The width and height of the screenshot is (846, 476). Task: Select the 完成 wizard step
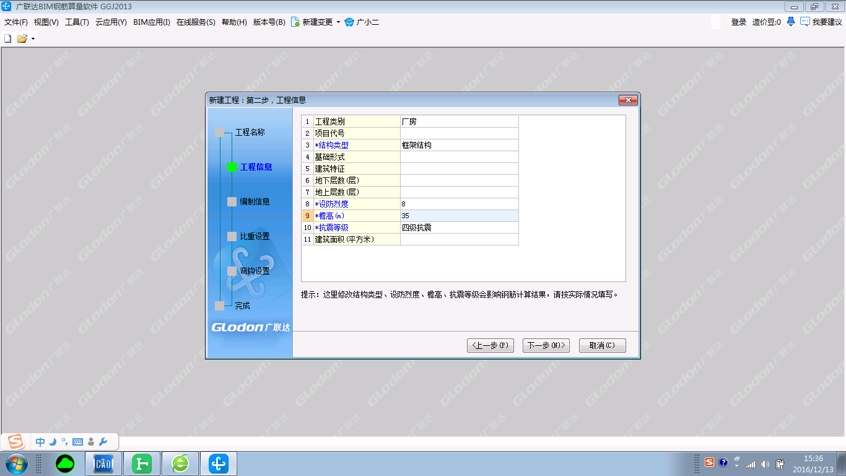tap(242, 306)
